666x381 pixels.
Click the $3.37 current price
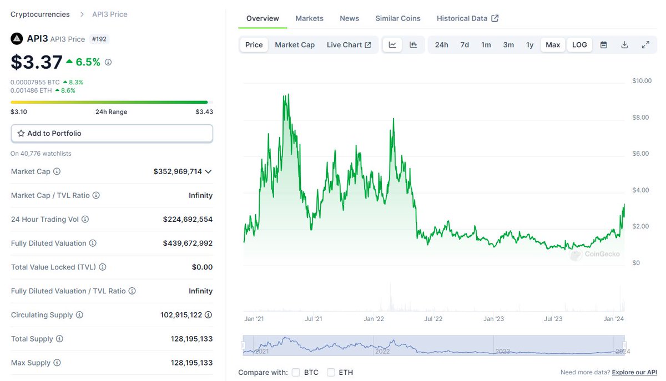point(37,62)
